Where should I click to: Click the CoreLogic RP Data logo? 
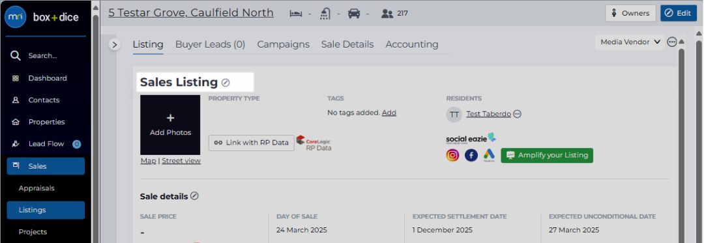314,143
